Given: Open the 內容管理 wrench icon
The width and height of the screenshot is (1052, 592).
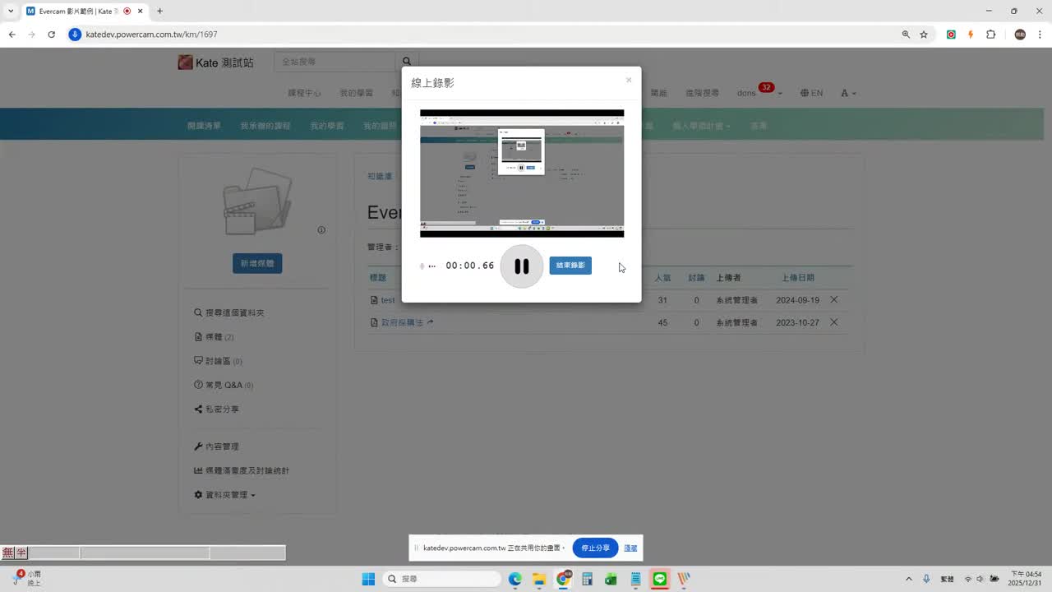Looking at the screenshot, I should point(198,446).
